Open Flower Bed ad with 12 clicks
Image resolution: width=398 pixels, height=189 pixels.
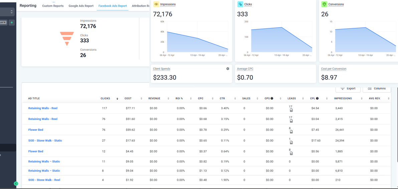coord(35,151)
